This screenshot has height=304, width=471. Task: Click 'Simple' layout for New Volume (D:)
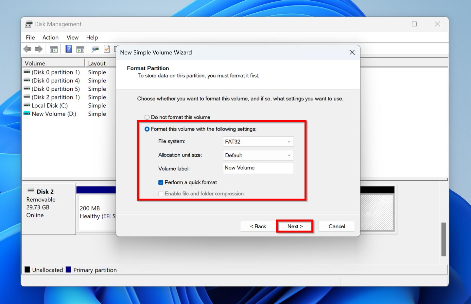pyautogui.click(x=97, y=114)
